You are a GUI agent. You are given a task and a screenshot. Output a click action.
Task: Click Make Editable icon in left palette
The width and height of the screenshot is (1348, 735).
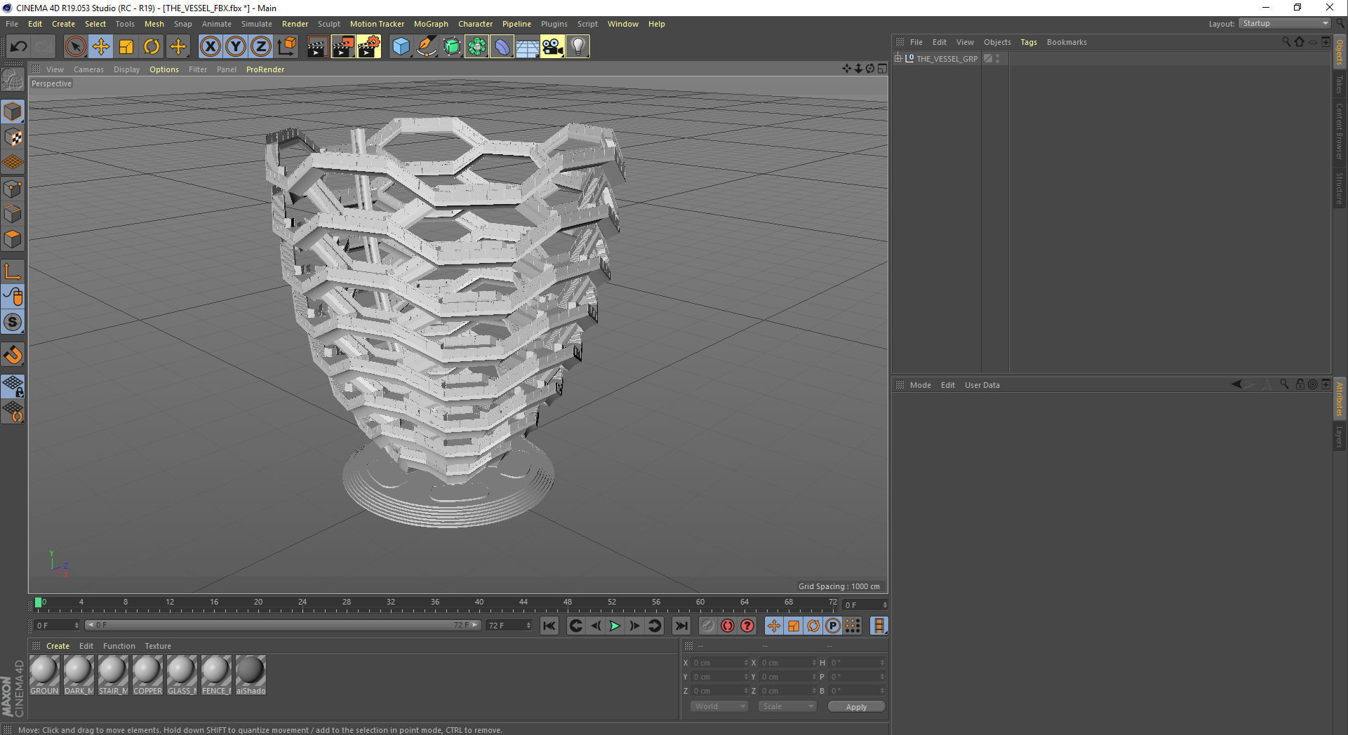[x=13, y=79]
